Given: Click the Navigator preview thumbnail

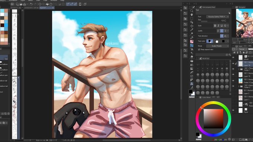Looking at the screenshot, I should point(244,23).
